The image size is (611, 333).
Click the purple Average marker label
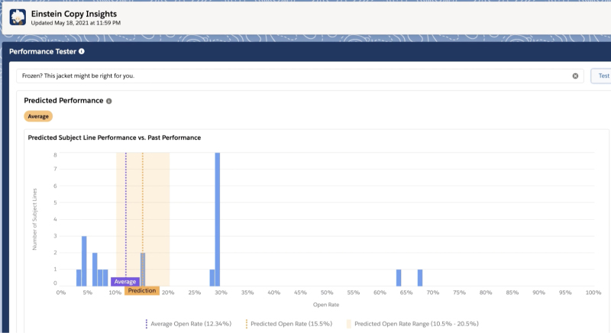tap(125, 282)
